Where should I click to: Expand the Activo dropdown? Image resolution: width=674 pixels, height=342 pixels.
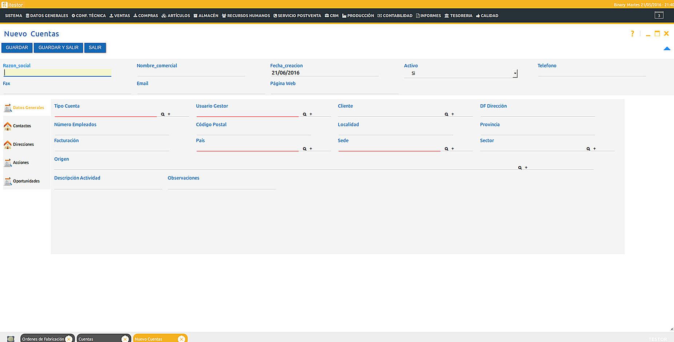515,73
